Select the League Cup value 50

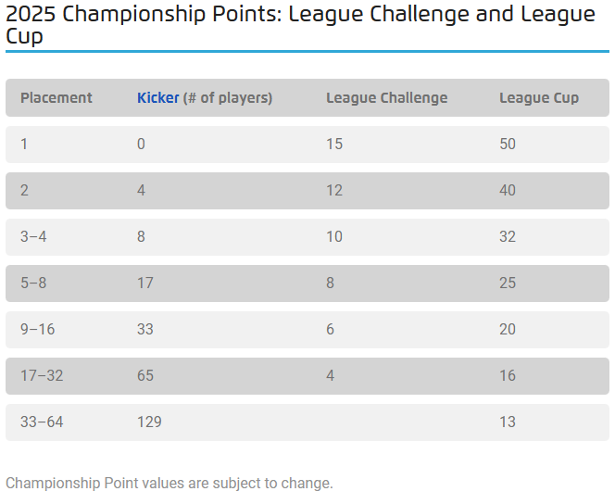[508, 145]
